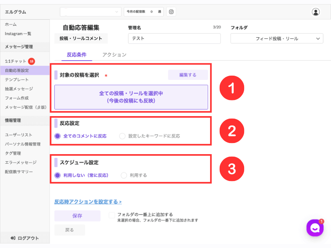Switch to the アクション tab
The height and width of the screenshot is (248, 331).
(x=115, y=55)
